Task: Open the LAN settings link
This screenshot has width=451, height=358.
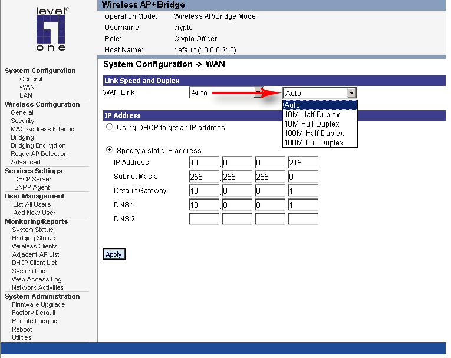Action: point(26,95)
